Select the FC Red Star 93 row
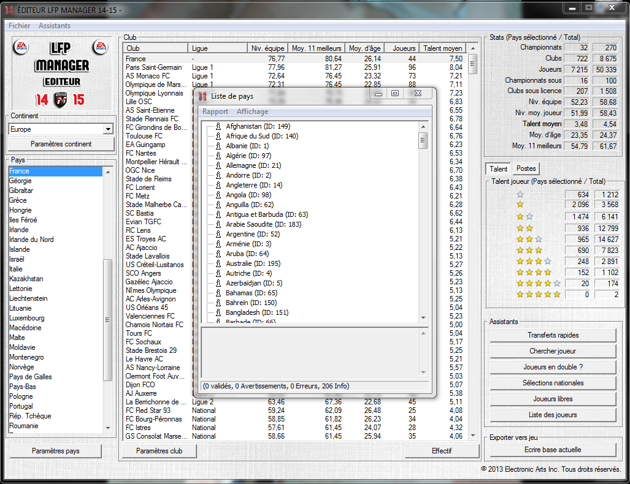The height and width of the screenshot is (484, 630). pos(295,410)
